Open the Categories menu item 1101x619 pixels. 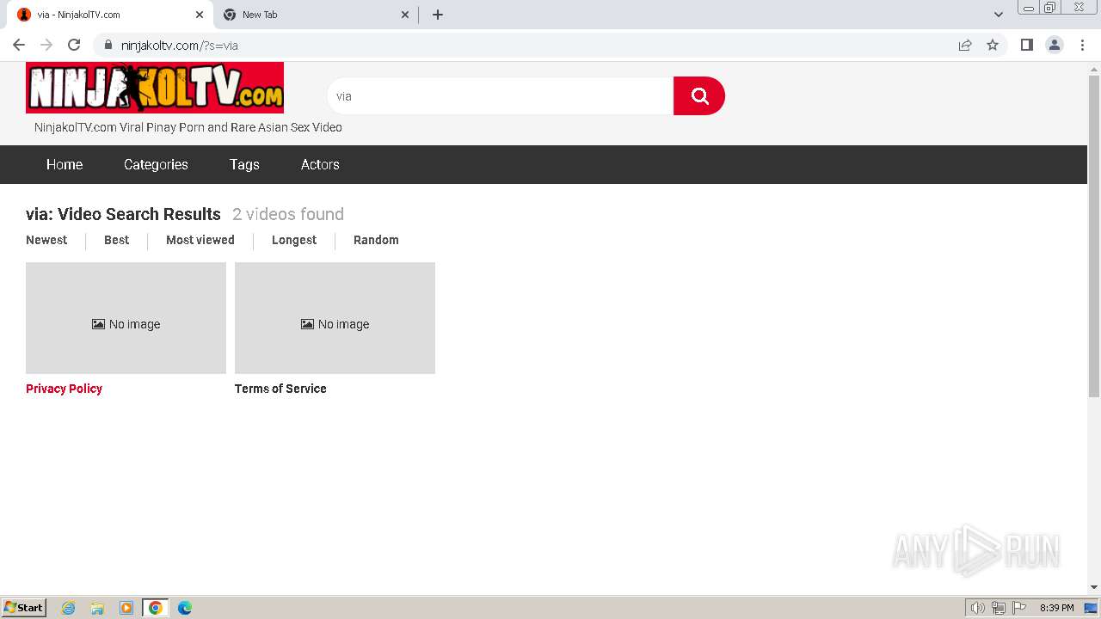(156, 164)
